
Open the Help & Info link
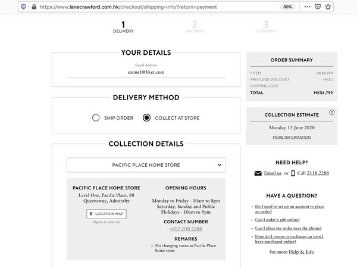tap(302, 252)
